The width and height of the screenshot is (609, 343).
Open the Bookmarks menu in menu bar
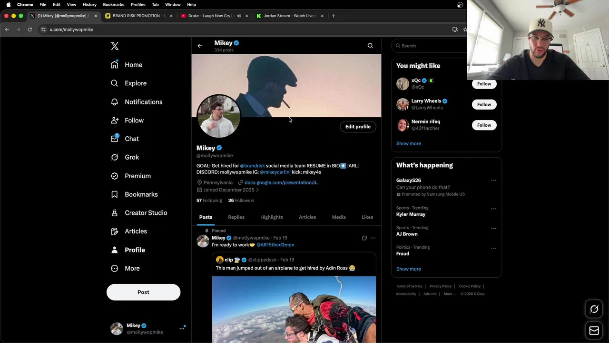114,5
